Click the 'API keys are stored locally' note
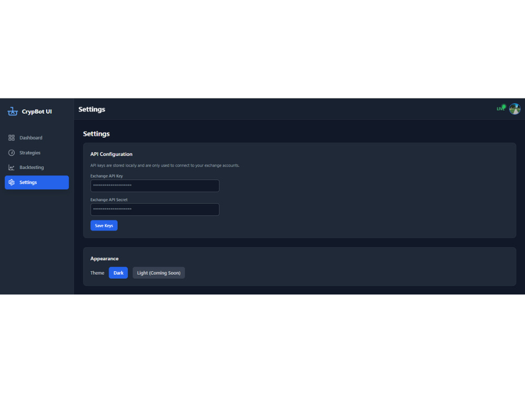 click(x=165, y=166)
